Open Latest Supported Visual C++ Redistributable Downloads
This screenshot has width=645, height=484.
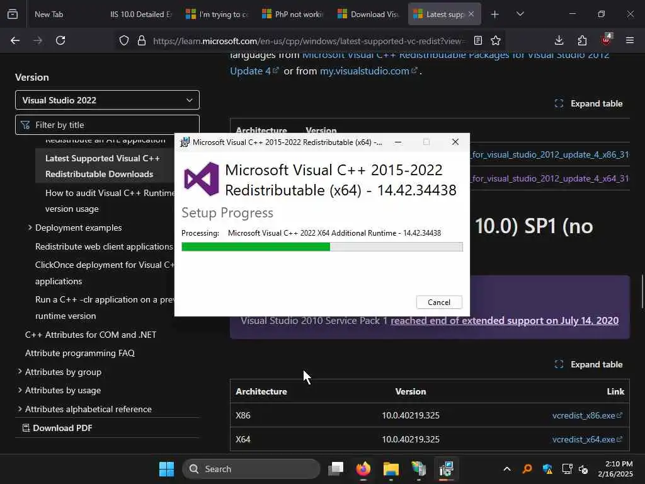(x=103, y=166)
